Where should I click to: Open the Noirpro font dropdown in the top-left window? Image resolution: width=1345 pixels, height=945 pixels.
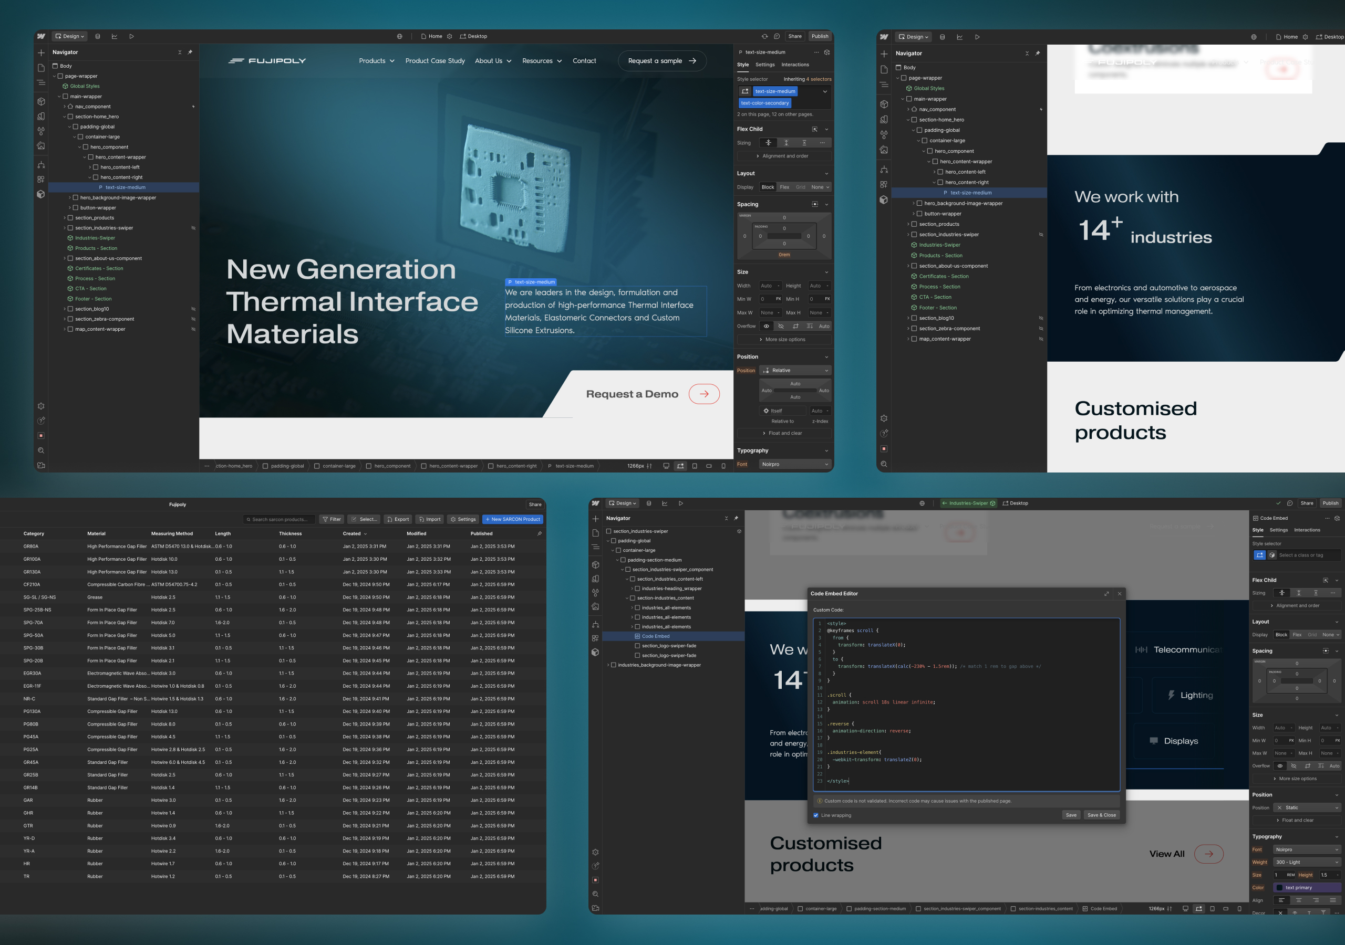tap(795, 464)
